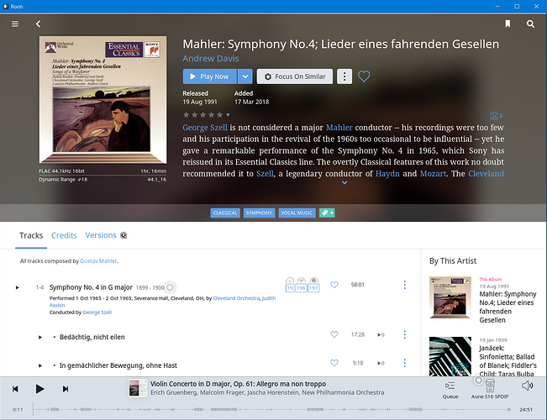The image size is (547, 420).
Task: Switch to the Credits tab
Action: 64,235
